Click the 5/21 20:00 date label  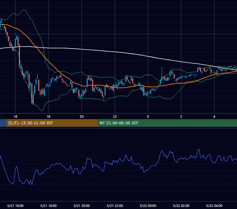click(x=82, y=206)
